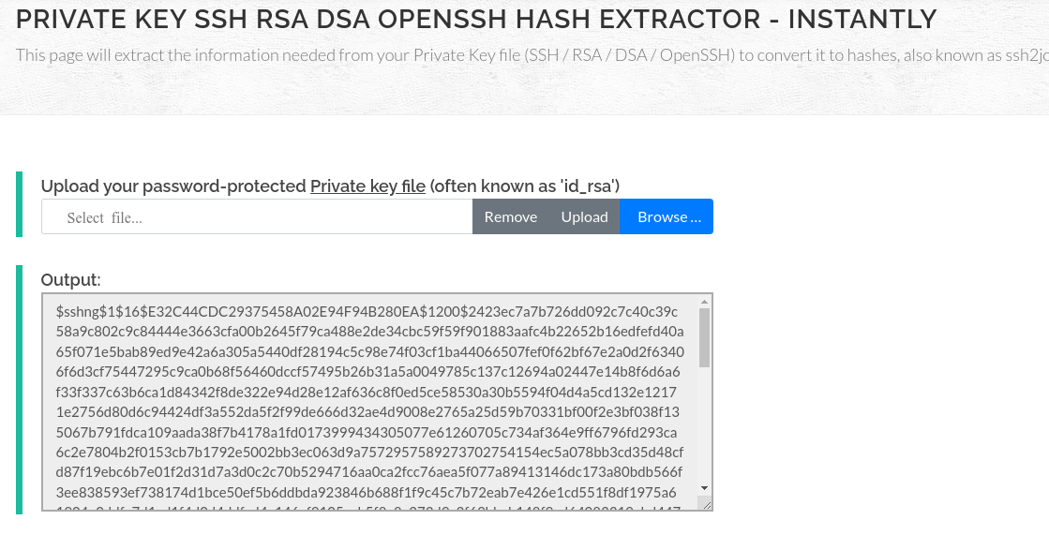Screen dimensions: 1049x535
Task: Click the empty scrollbar track below the thumb
Action: (x=704, y=424)
